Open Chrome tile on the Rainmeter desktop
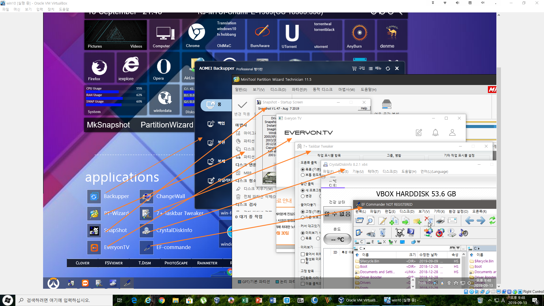This screenshot has height=306, width=544. point(196,35)
